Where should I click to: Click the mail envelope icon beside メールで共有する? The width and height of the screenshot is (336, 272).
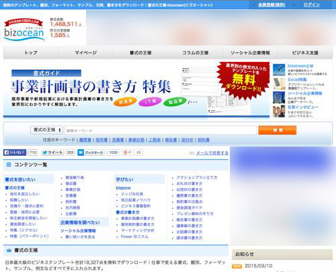coord(192,153)
